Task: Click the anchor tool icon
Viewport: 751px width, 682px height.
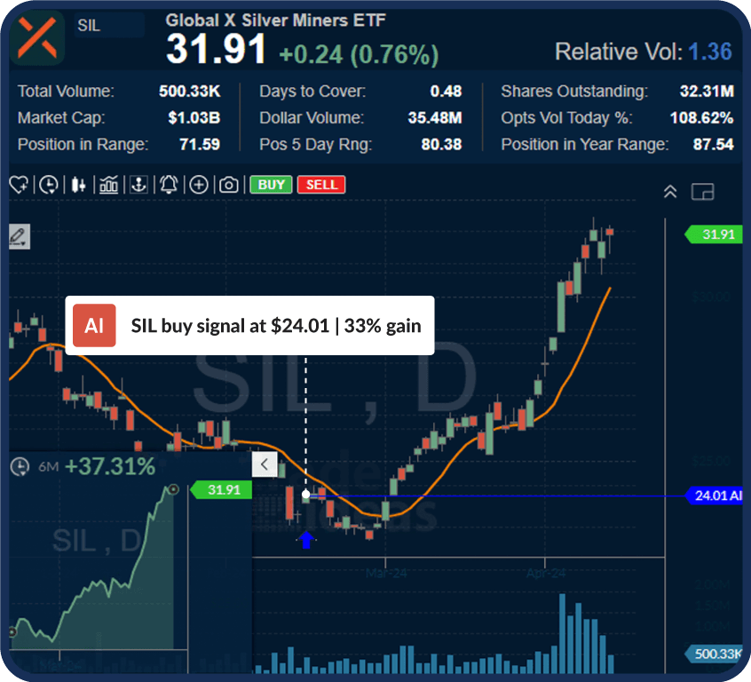Action: click(x=138, y=185)
